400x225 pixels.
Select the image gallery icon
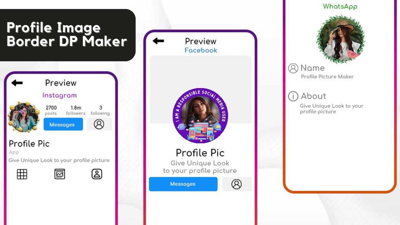coord(60,174)
